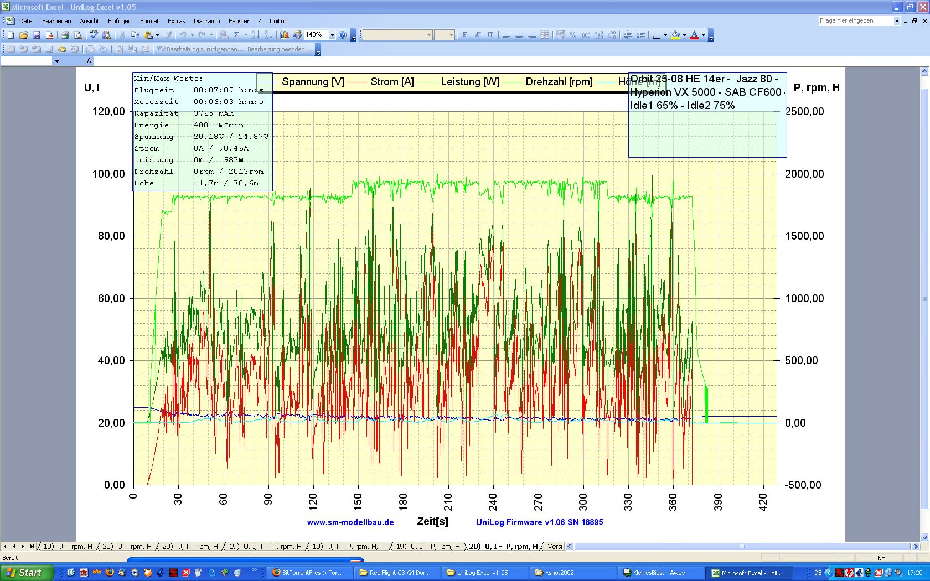Expand the 143% zoom dropdown
930x581 pixels.
(x=332, y=35)
